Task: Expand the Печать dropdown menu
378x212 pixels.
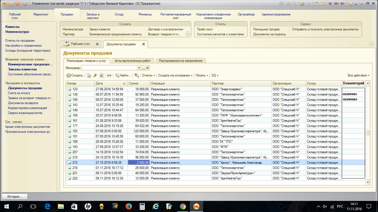Action: coord(202,75)
